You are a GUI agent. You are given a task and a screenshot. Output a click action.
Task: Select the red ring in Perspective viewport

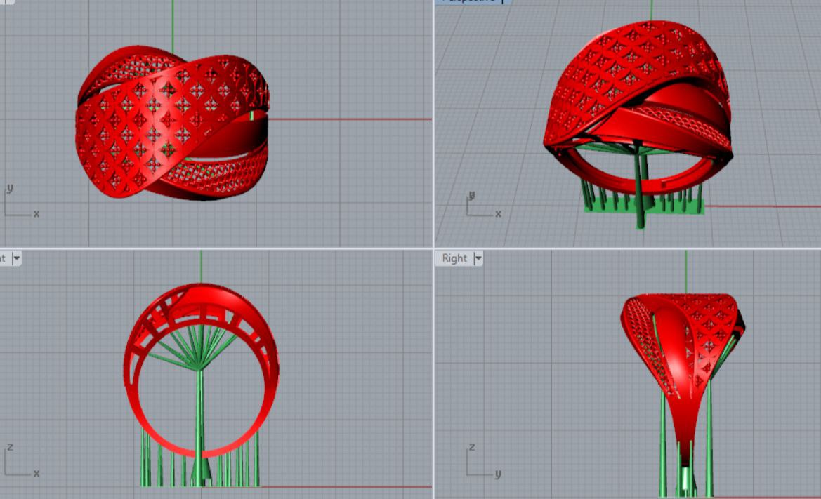pos(618,77)
